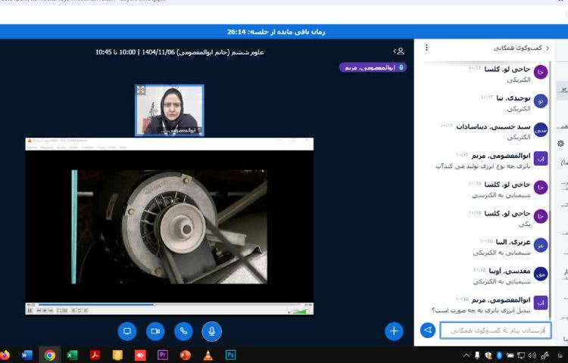Focus the public chat message input field
Screen dimensions: 568x363
[x=495, y=330]
